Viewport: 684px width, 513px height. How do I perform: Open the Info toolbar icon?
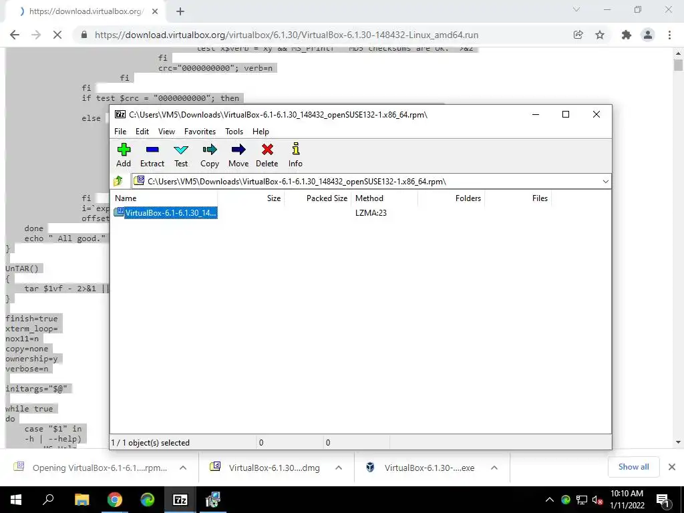pos(295,155)
